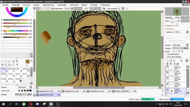The height and width of the screenshot is (107, 190).
Task: Choose the Кисть (brush) tool
Action: point(19,70)
